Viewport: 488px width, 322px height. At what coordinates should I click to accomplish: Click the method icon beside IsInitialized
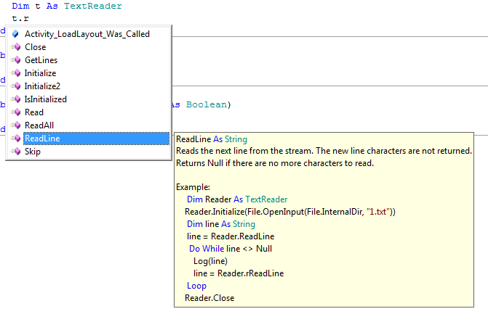pos(16,99)
